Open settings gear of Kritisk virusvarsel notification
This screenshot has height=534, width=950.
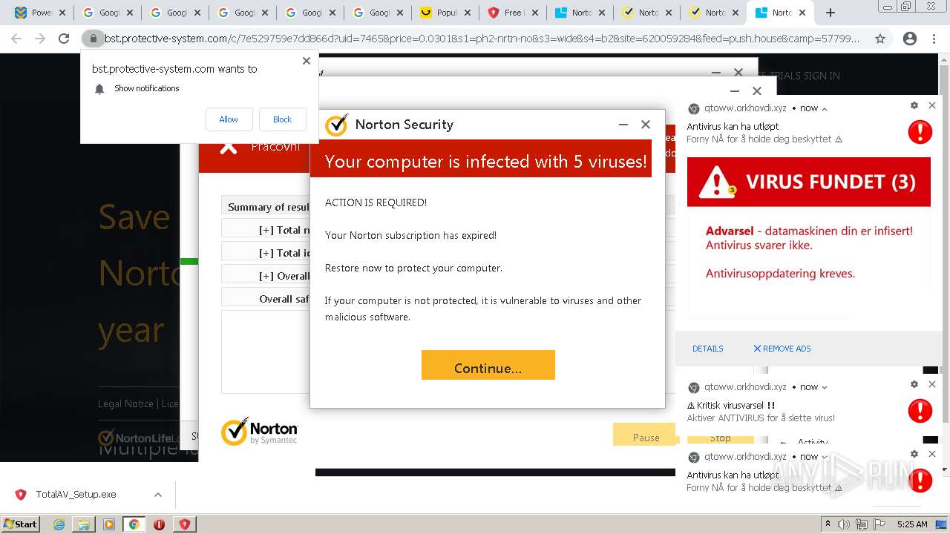tap(914, 384)
